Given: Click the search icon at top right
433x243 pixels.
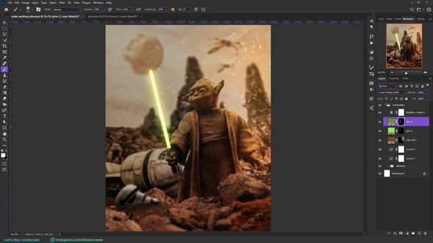Looking at the screenshot, I should click(412, 9).
